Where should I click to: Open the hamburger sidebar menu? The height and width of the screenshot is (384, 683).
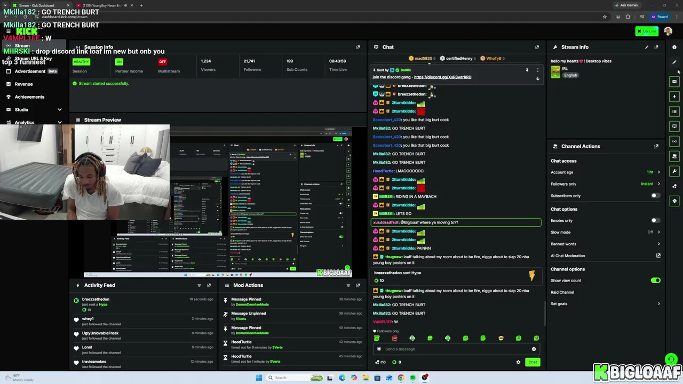8,31
